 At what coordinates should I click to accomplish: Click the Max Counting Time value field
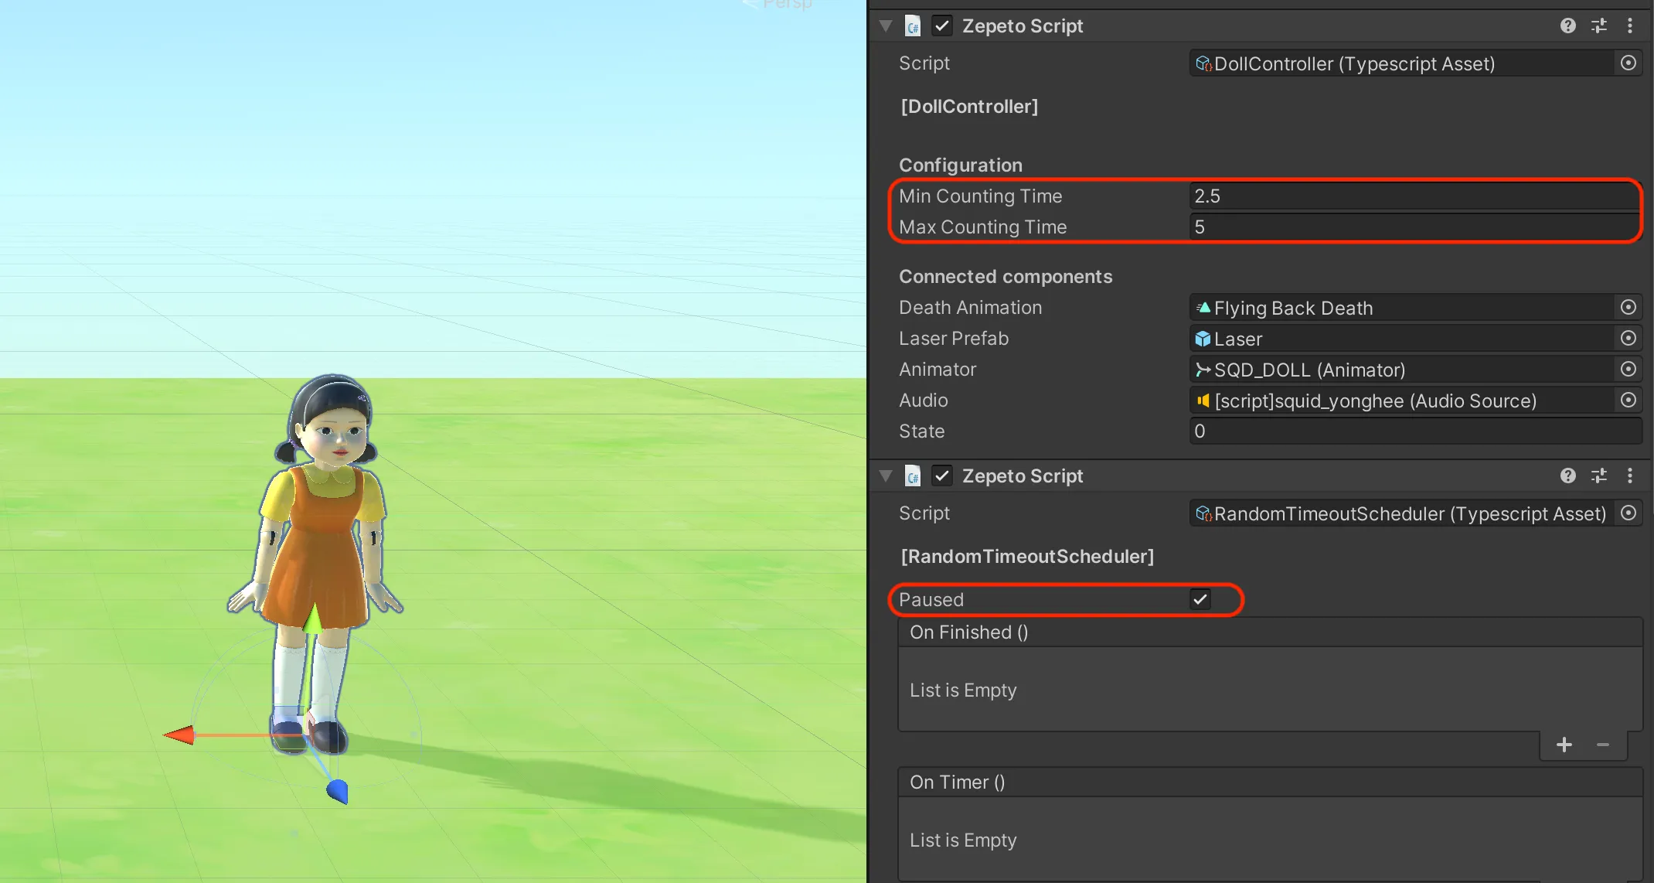point(1415,227)
